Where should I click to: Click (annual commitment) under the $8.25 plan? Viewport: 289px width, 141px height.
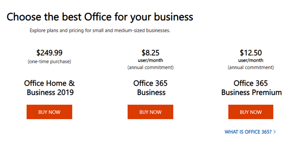click(150, 67)
